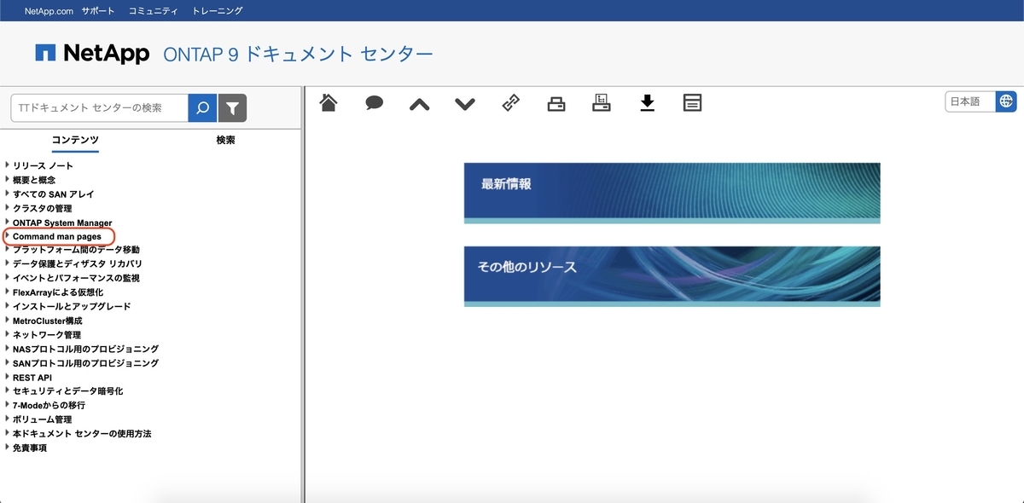Image resolution: width=1024 pixels, height=503 pixels.
Task: Click the document lines icon in the toolbar
Action: (693, 103)
